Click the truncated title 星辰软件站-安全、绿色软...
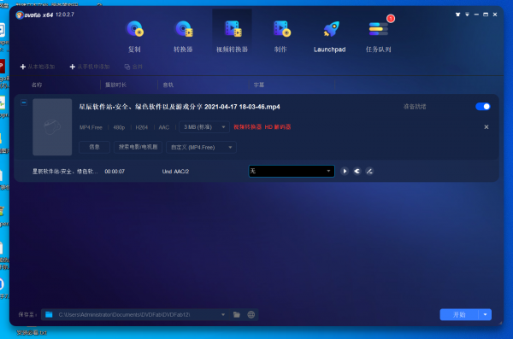Viewport: 513px width, 339px height. [65, 172]
